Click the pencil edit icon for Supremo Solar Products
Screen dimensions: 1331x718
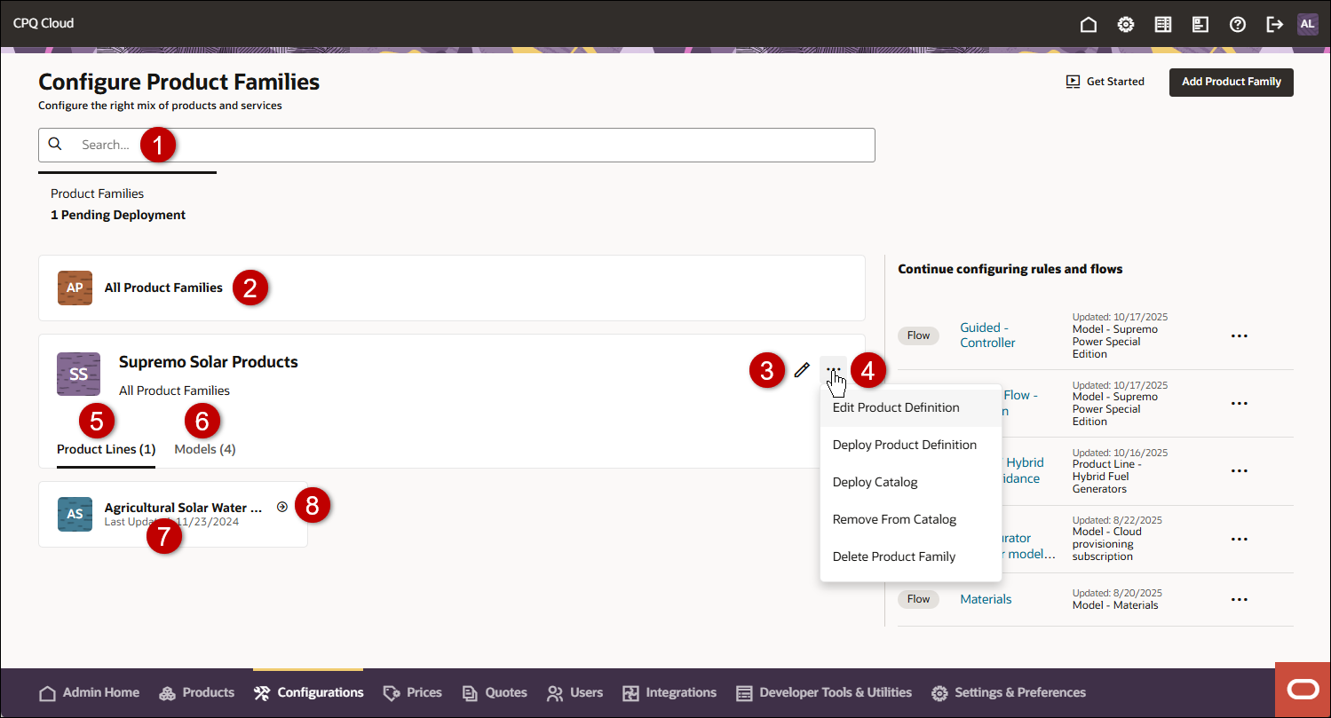pyautogui.click(x=802, y=369)
